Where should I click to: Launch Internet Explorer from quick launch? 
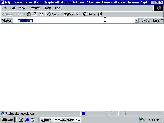pyautogui.click(x=27, y=120)
